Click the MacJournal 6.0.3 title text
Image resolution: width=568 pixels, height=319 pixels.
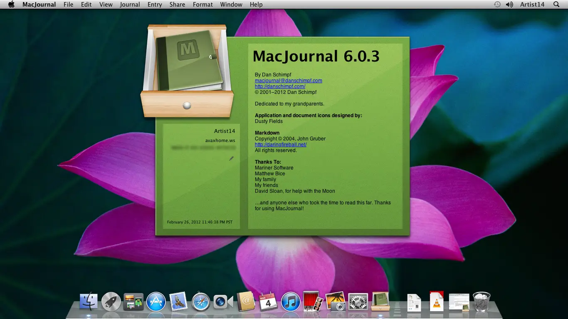click(x=316, y=56)
